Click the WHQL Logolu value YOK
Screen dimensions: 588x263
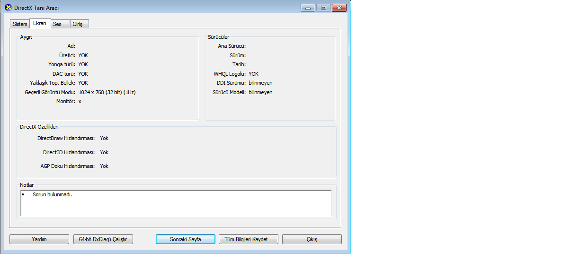pos(254,74)
